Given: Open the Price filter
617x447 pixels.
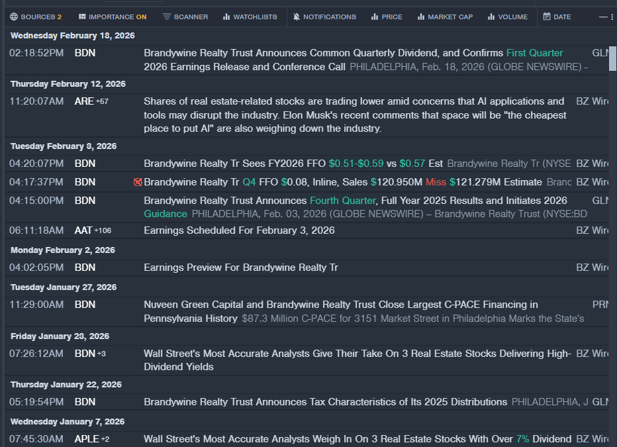Looking at the screenshot, I should (387, 17).
